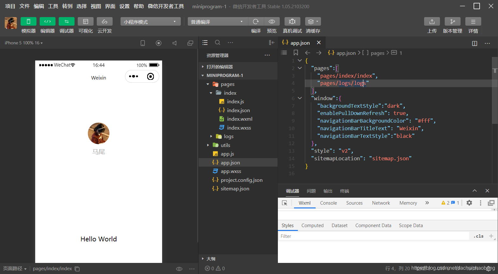This screenshot has width=498, height=274.
Task: Collapse the sidebar panel icon
Action: 272,42
